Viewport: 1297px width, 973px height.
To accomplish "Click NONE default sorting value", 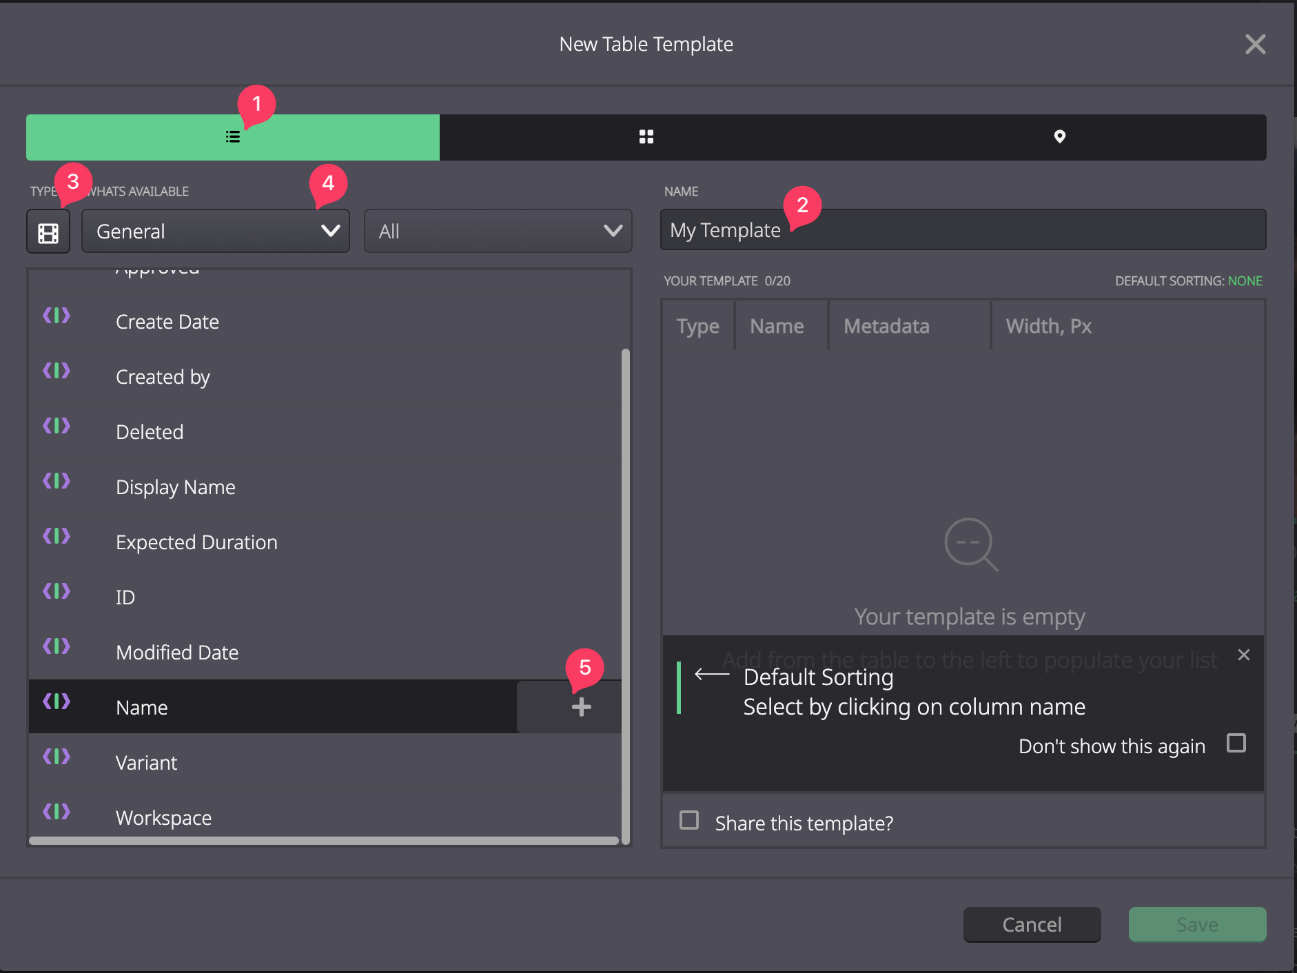I will (1245, 281).
